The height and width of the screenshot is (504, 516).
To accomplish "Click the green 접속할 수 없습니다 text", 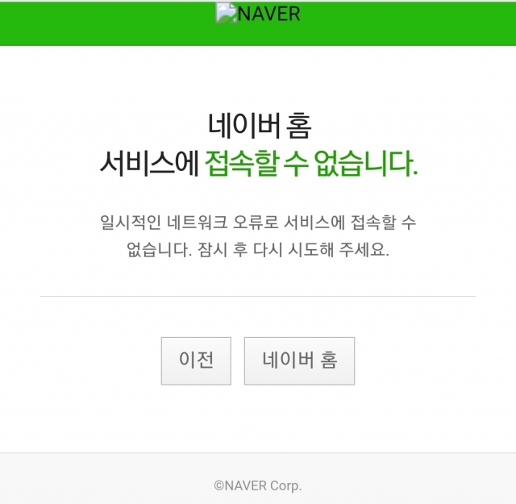I will (x=311, y=164).
